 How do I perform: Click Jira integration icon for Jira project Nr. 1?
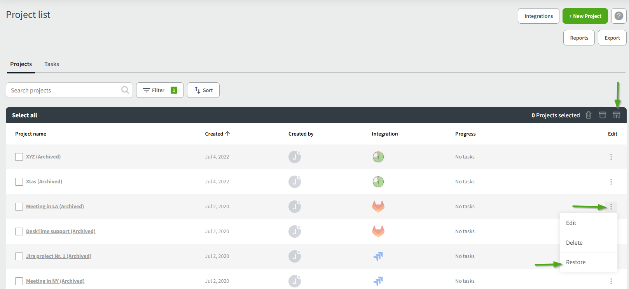[378, 256]
